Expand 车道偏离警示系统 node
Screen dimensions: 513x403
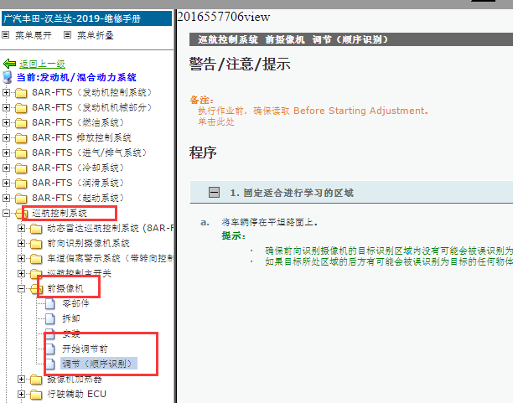click(21, 258)
